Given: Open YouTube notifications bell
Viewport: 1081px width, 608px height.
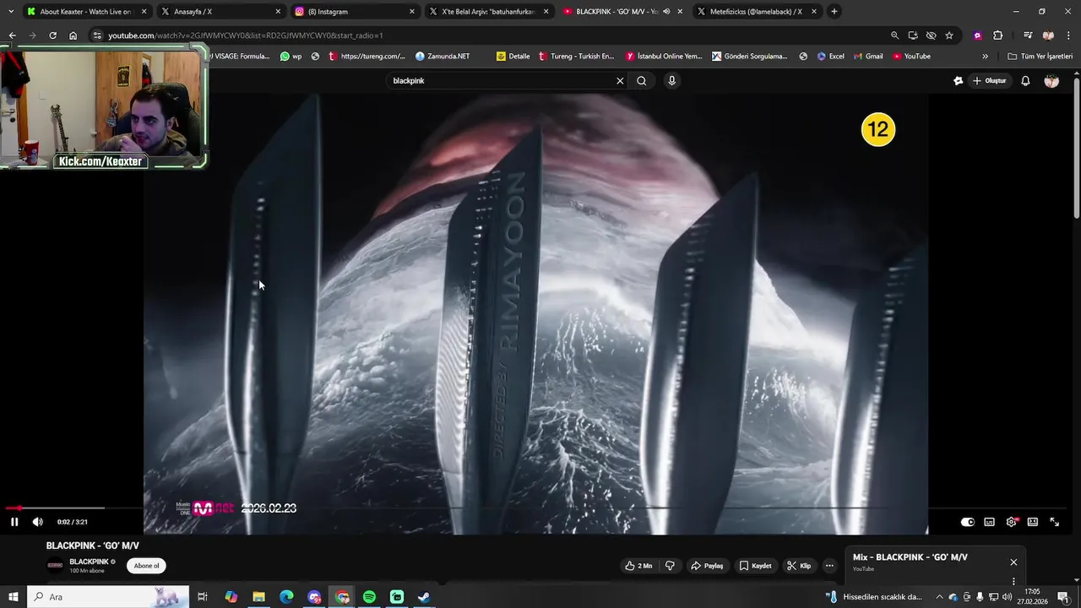Looking at the screenshot, I should 1025,81.
